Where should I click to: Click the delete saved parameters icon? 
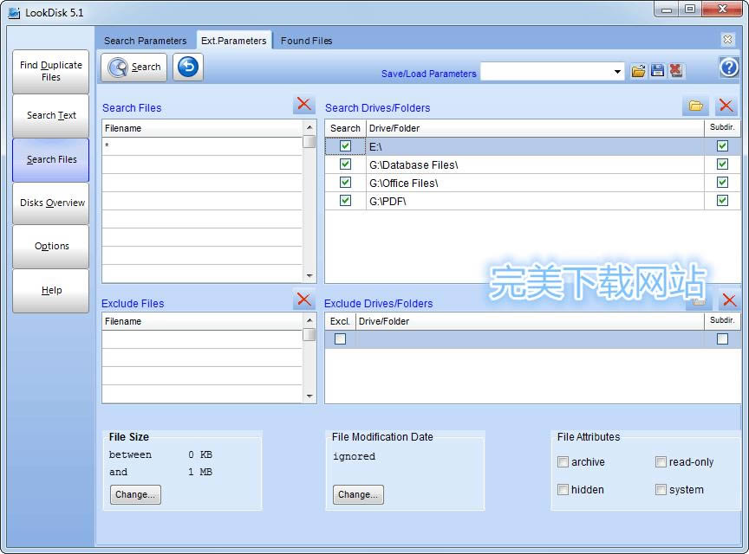coord(676,71)
